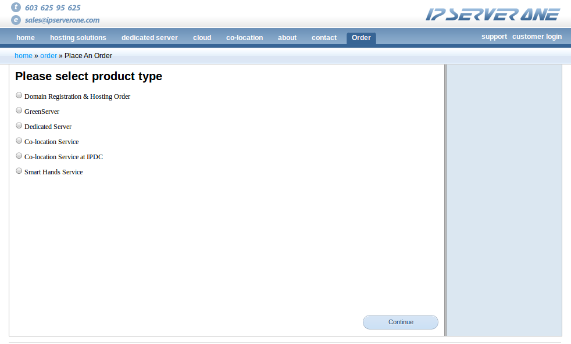Choose the GreenServer radio option
Viewport: 571px width, 344px height.
pyautogui.click(x=19, y=110)
